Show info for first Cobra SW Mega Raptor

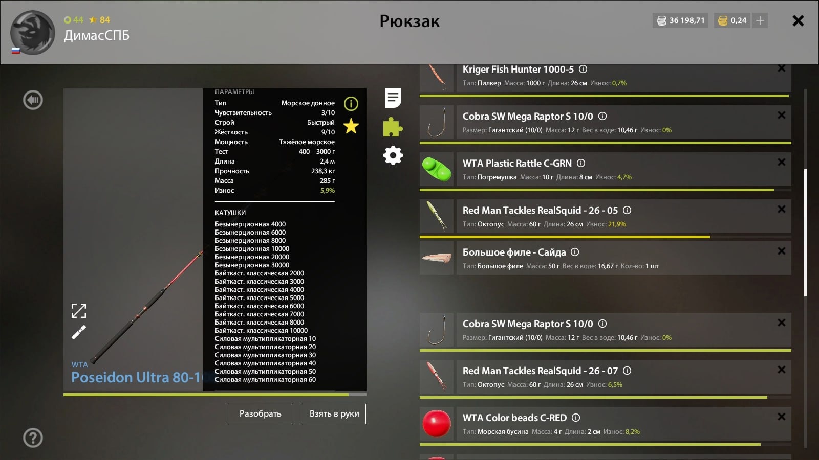[602, 116]
